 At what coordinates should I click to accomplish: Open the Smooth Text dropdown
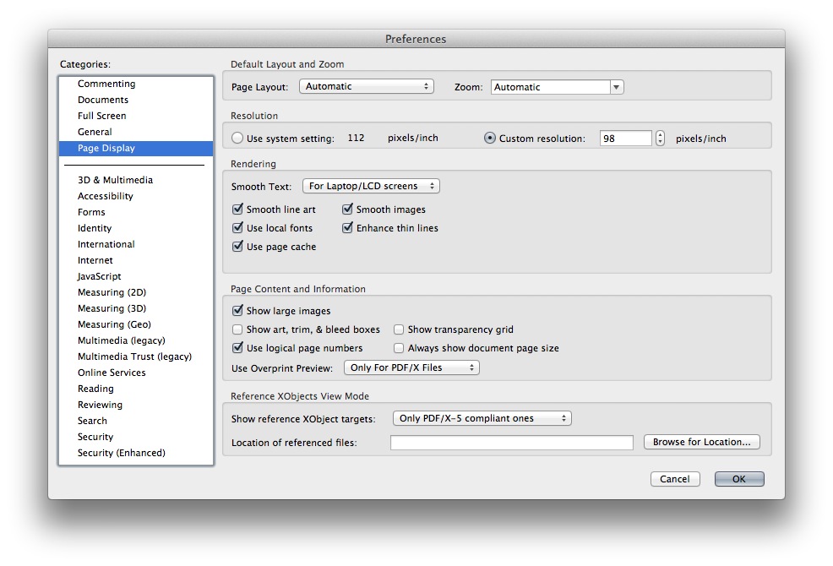(x=370, y=186)
